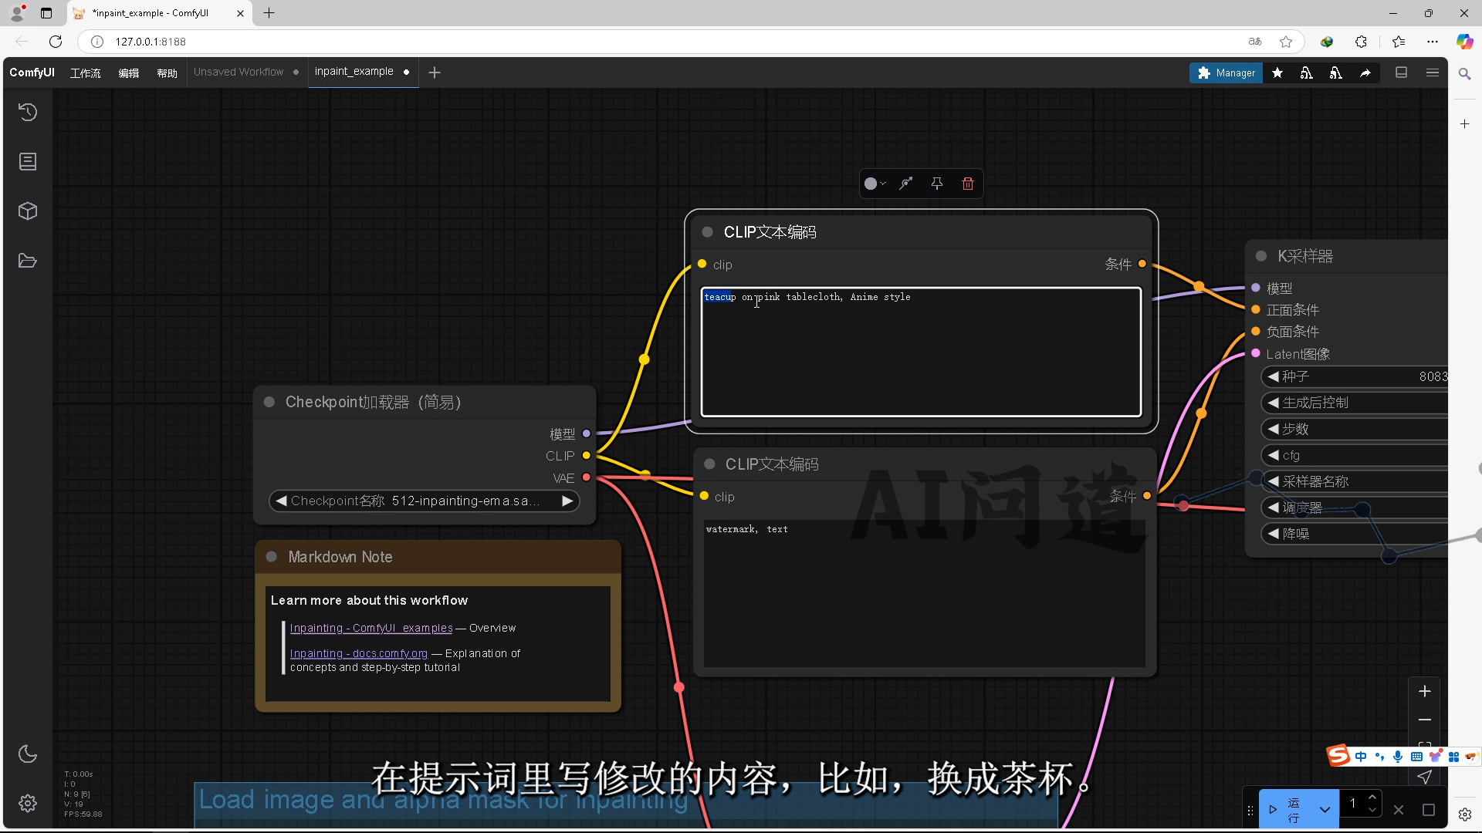
Task: Open the queue history sidebar icon
Action: point(28,113)
